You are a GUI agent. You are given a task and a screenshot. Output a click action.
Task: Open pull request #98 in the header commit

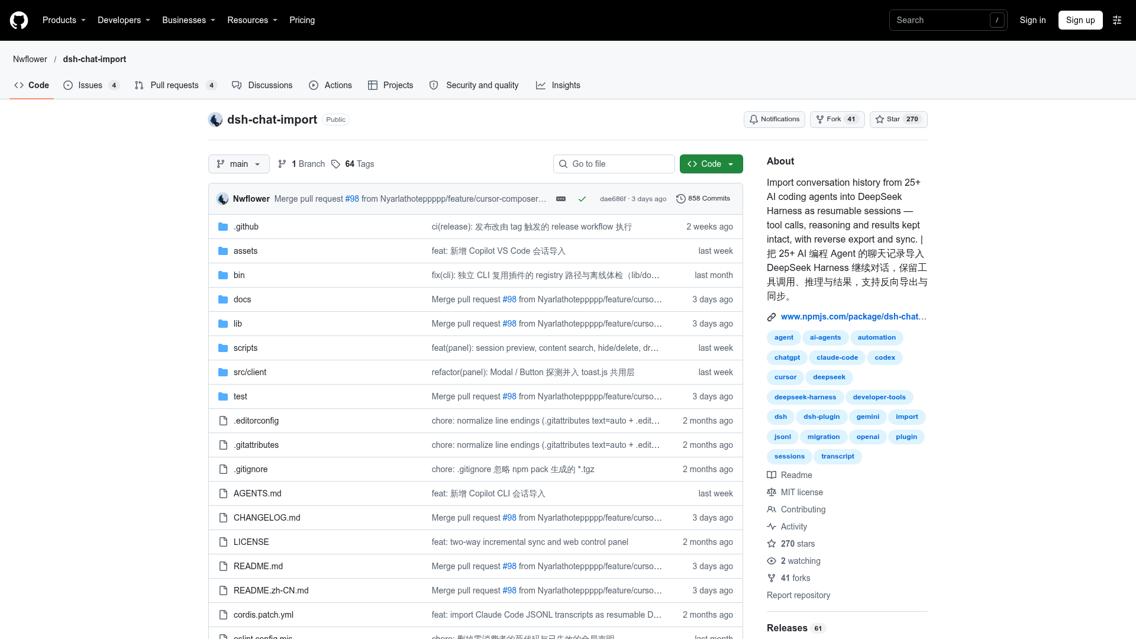[352, 199]
